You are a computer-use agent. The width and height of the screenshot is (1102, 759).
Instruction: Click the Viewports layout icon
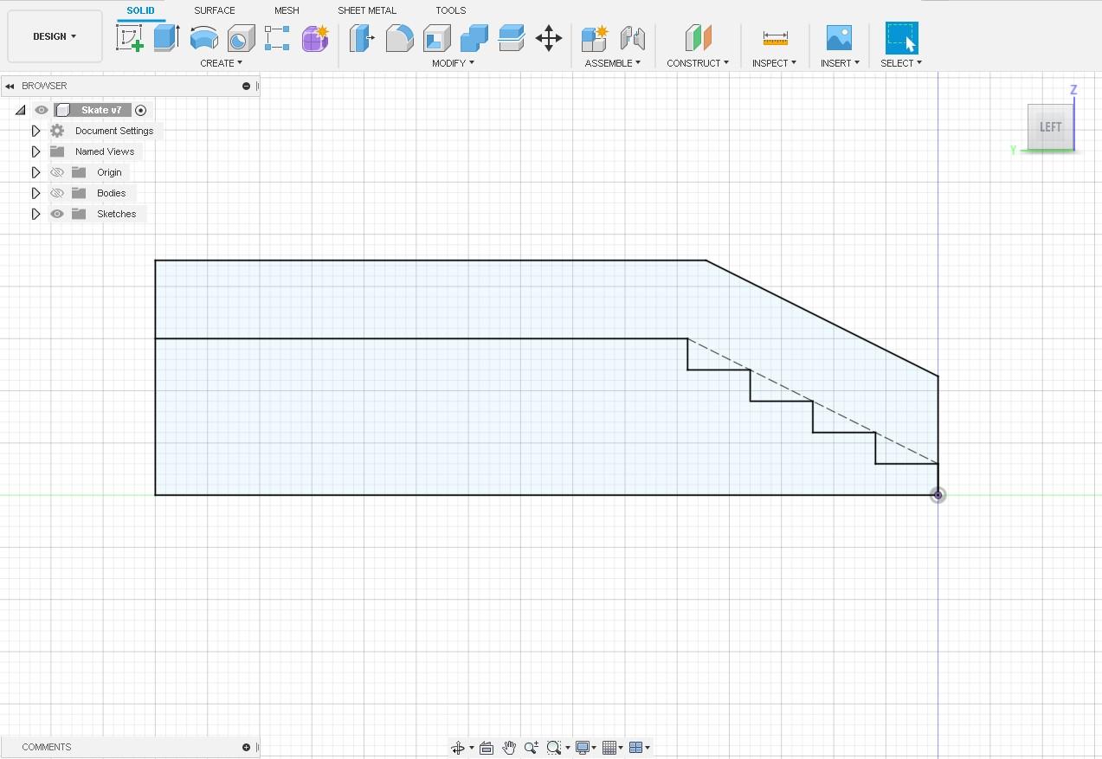pos(636,748)
